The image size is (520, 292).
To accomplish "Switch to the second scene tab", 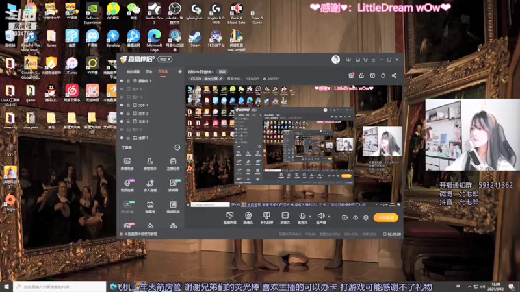I will pyautogui.click(x=149, y=72).
